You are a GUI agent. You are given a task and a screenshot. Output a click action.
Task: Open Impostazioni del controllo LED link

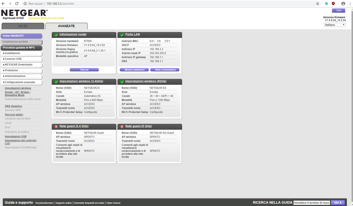click(20, 142)
